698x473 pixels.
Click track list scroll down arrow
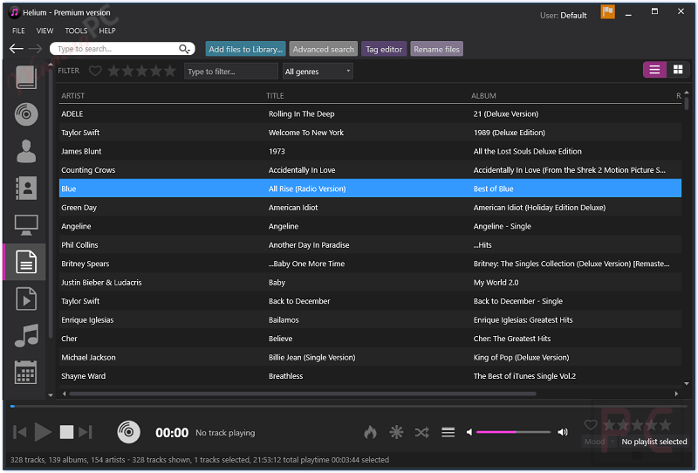pyautogui.click(x=687, y=383)
